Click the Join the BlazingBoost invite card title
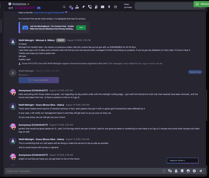Viewport: 209px width, 178px height. click(x=52, y=28)
